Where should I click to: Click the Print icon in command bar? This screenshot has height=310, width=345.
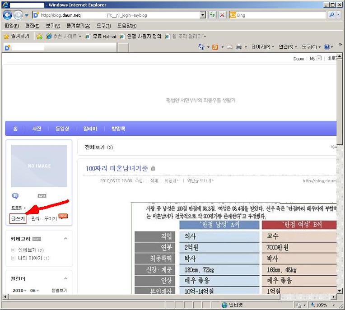(239, 47)
